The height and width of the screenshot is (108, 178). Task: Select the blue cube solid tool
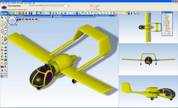point(6,53)
